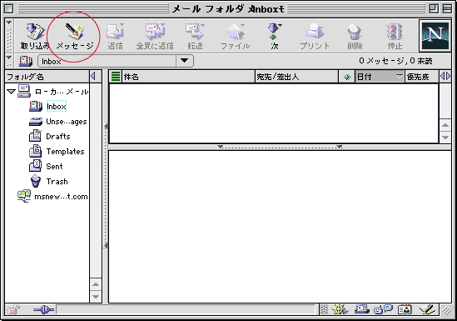Click the 転送 forward toolbar icon

(195, 32)
